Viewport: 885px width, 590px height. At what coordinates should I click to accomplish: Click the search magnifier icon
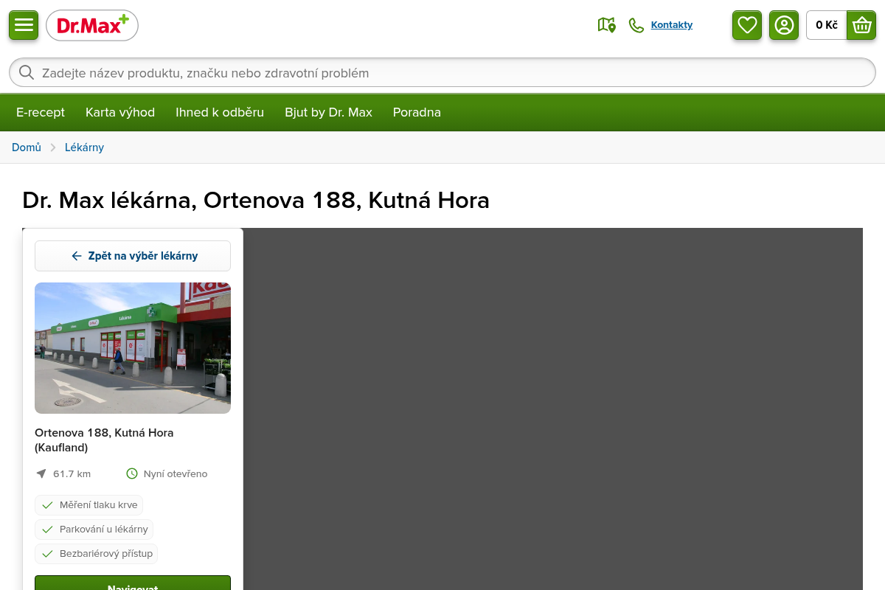(x=27, y=72)
